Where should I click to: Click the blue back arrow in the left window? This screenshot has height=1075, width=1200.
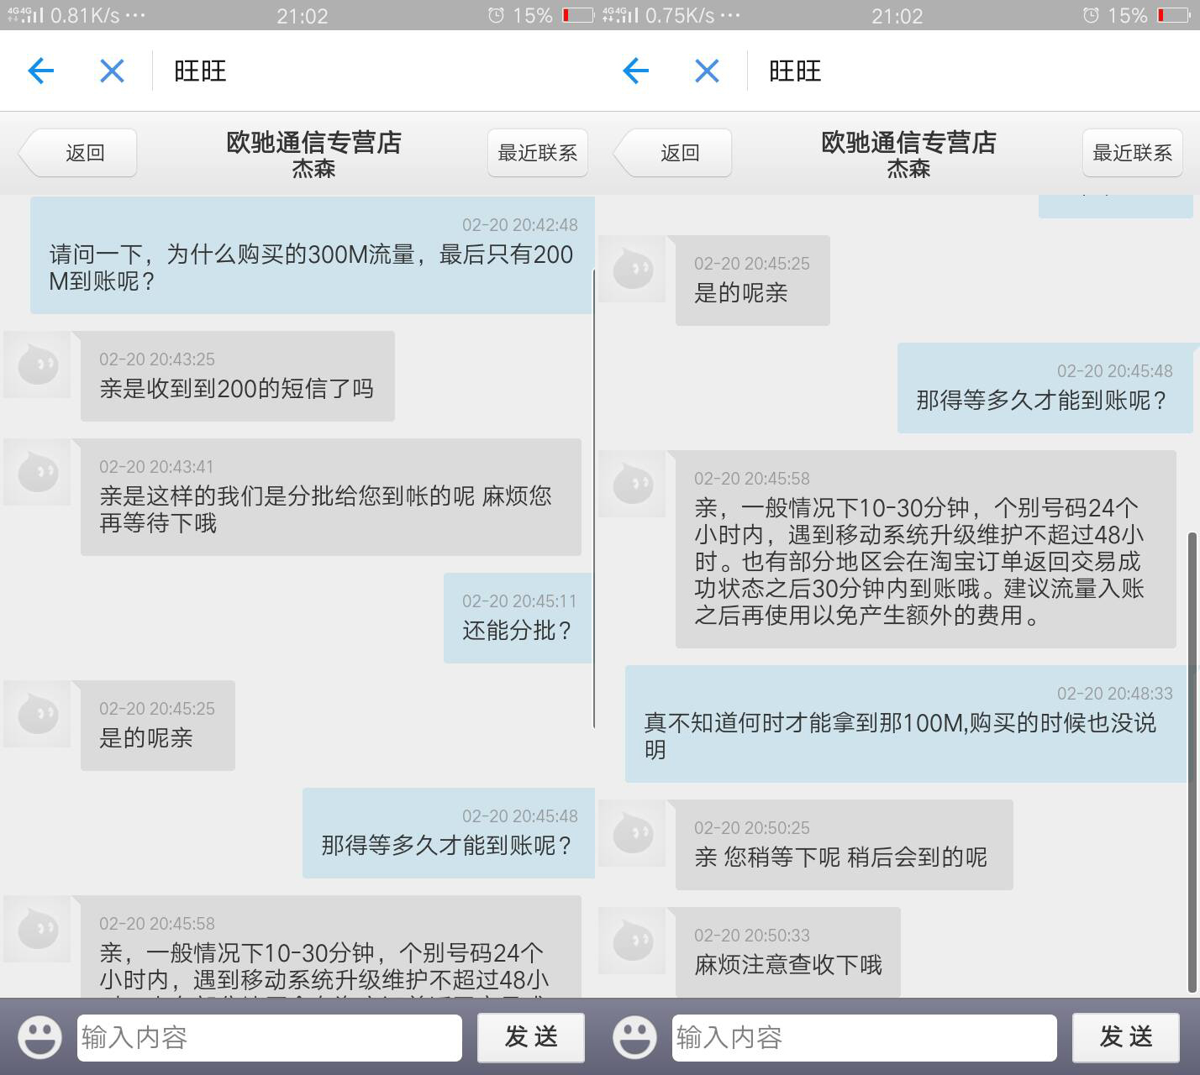[39, 71]
